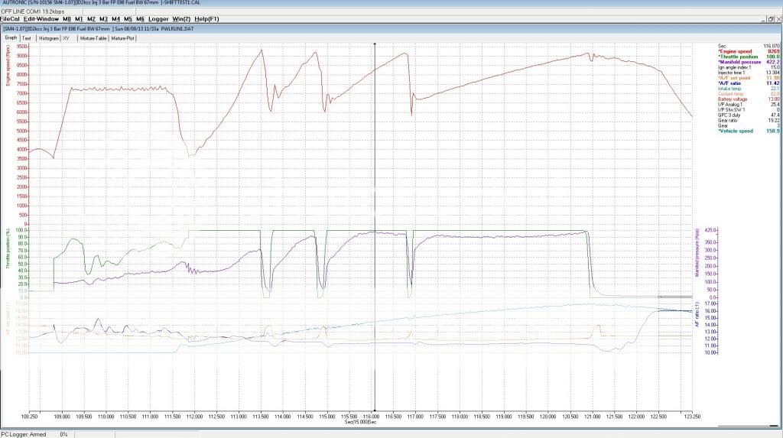Click the M4 menu item
The width and height of the screenshot is (783, 438).
click(x=115, y=18)
